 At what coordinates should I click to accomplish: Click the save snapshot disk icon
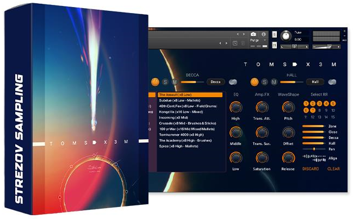tap(235, 43)
